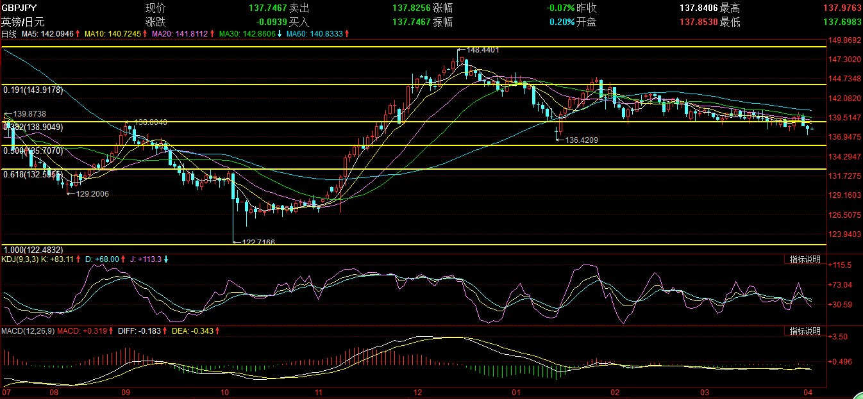Click the 涨幅 value -0.07%

pos(561,8)
